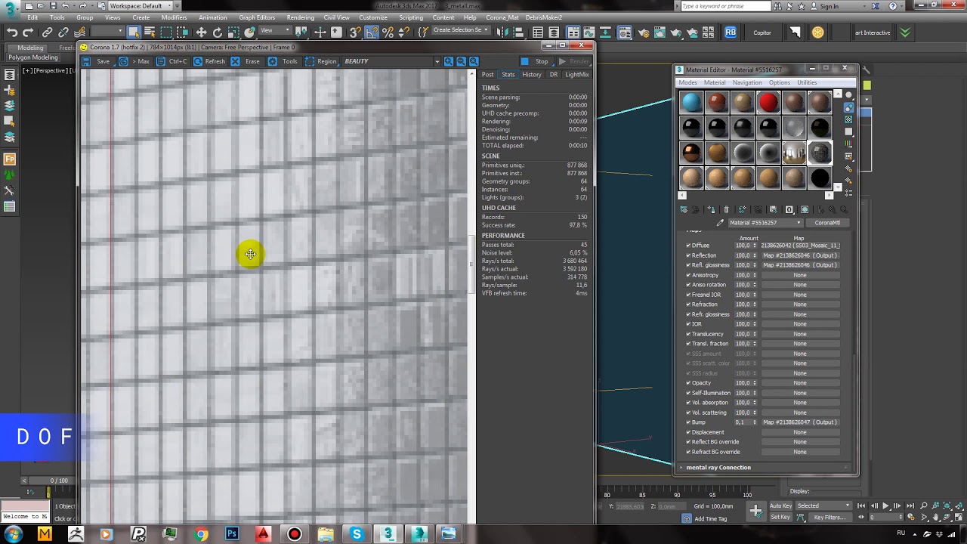
Task: Pick material with the eyedropper tool
Action: click(720, 223)
